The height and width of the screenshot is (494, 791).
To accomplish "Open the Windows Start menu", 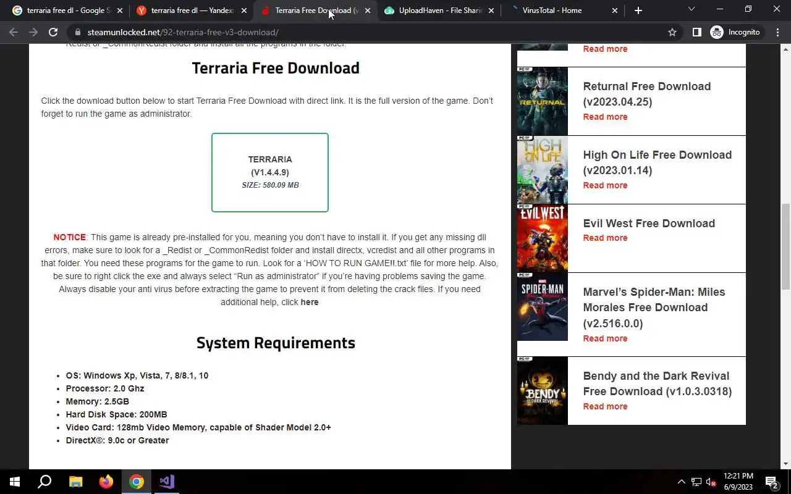I will 15,482.
